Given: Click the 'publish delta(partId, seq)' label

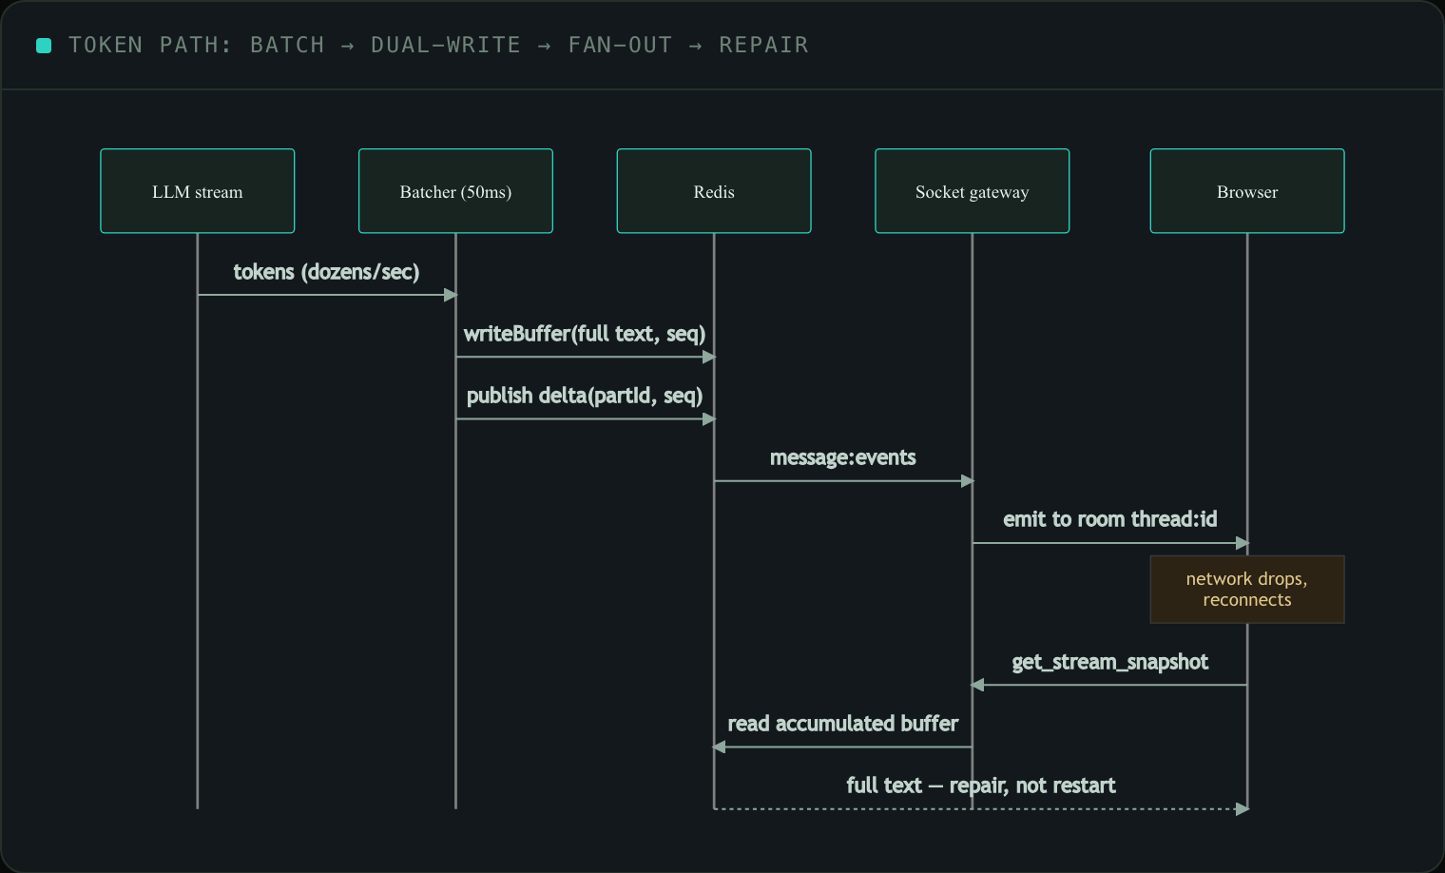Looking at the screenshot, I should (x=585, y=396).
